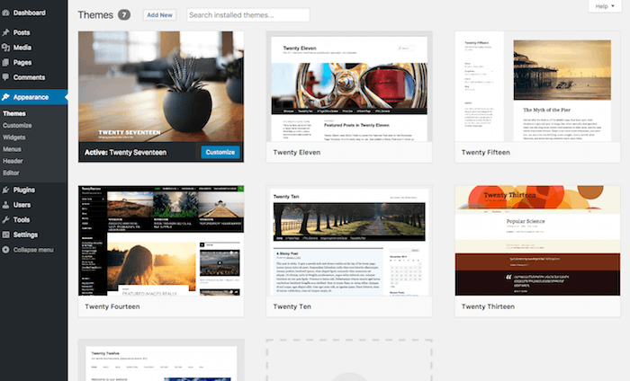Click the Twenty Thirteen theme name
Image resolution: width=630 pixels, height=381 pixels.
click(x=488, y=306)
